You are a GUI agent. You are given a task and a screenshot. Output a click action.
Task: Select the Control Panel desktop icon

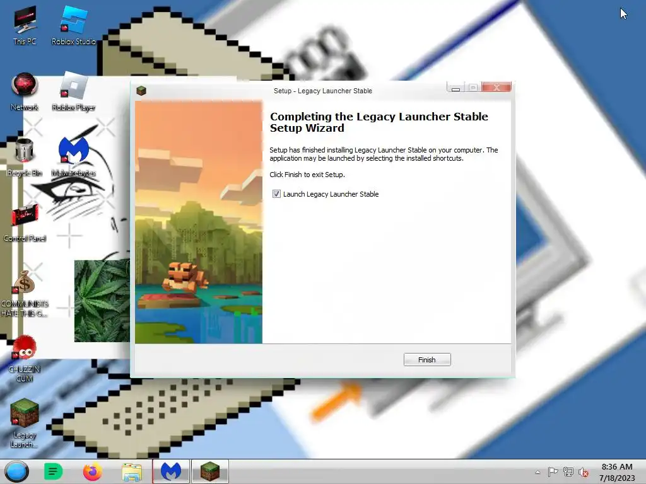click(x=25, y=222)
